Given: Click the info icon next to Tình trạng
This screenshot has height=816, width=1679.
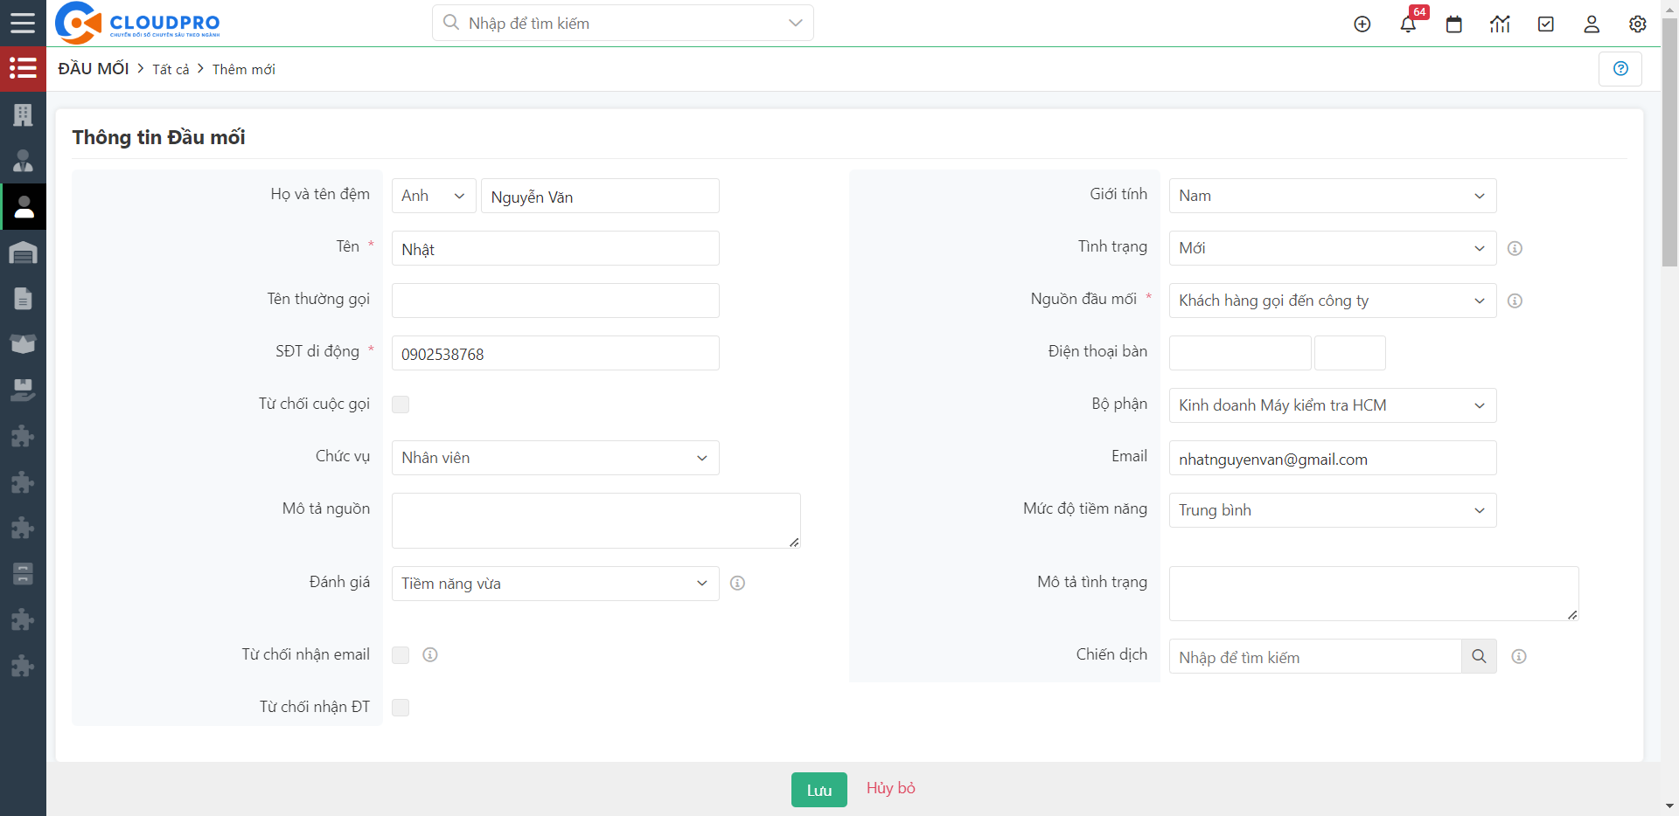Looking at the screenshot, I should [x=1515, y=248].
